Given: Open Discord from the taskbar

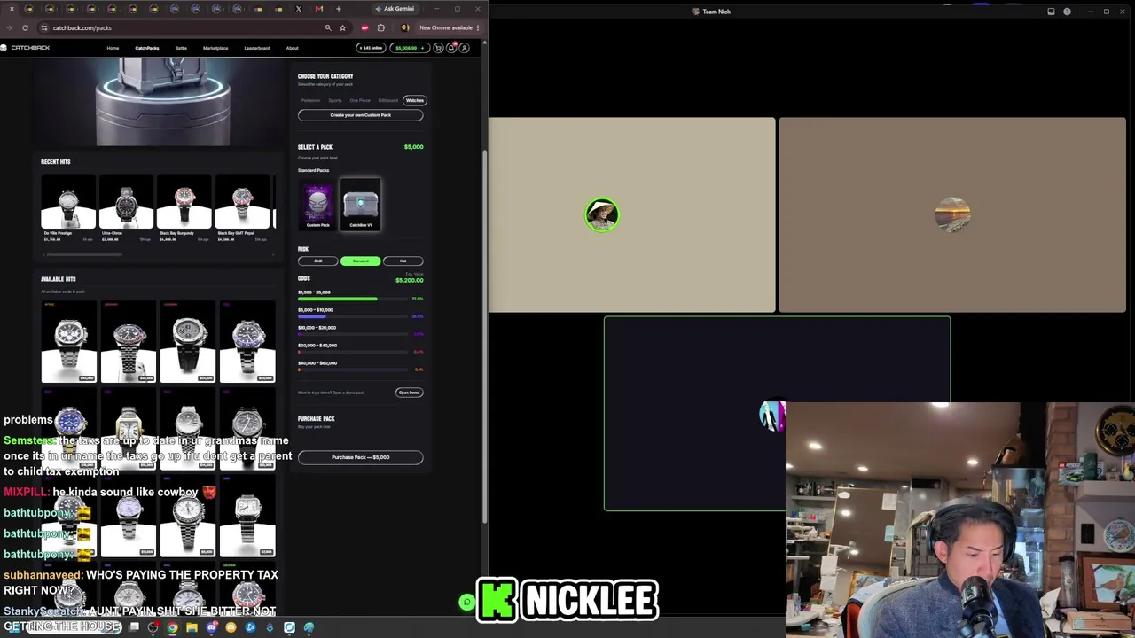Looking at the screenshot, I should point(211,627).
